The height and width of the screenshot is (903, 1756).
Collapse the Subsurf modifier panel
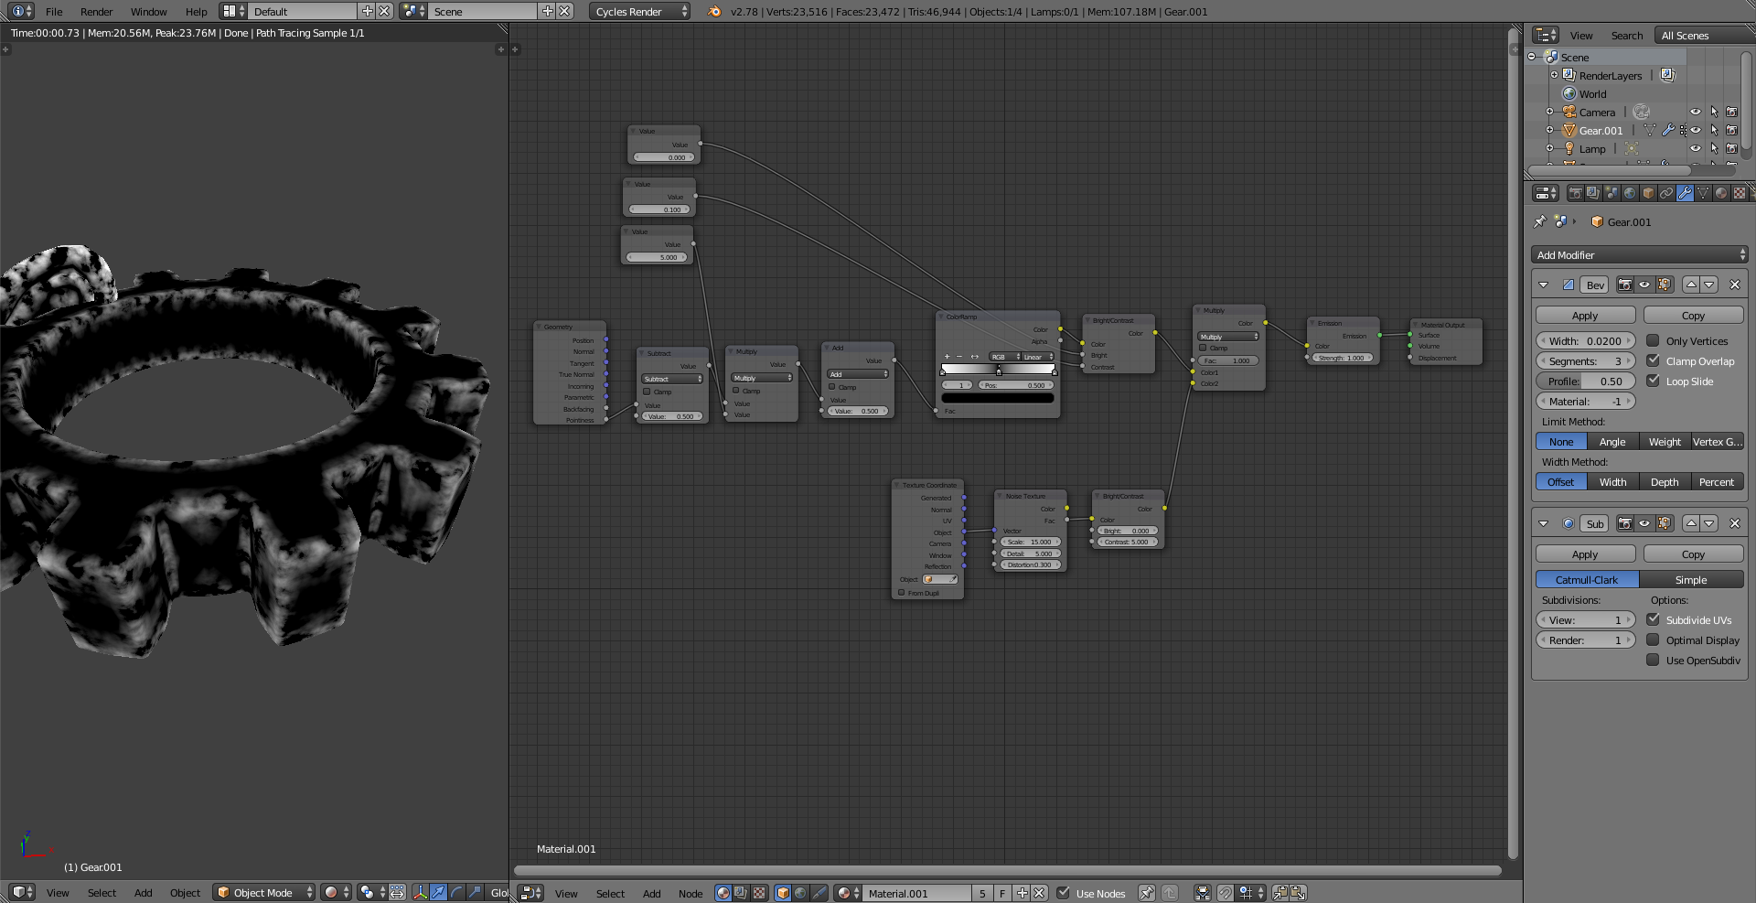[x=1544, y=523]
